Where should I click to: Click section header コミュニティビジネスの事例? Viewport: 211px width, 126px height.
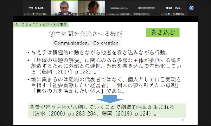coord(41,24)
